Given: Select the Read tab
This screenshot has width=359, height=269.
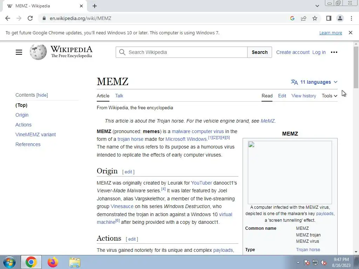Looking at the screenshot, I should pos(267,96).
